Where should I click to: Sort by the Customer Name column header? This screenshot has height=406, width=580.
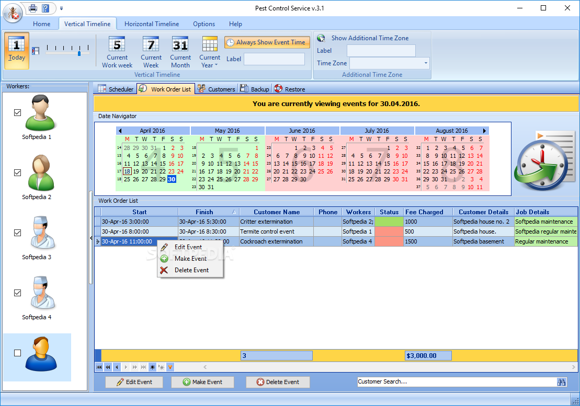[276, 212]
